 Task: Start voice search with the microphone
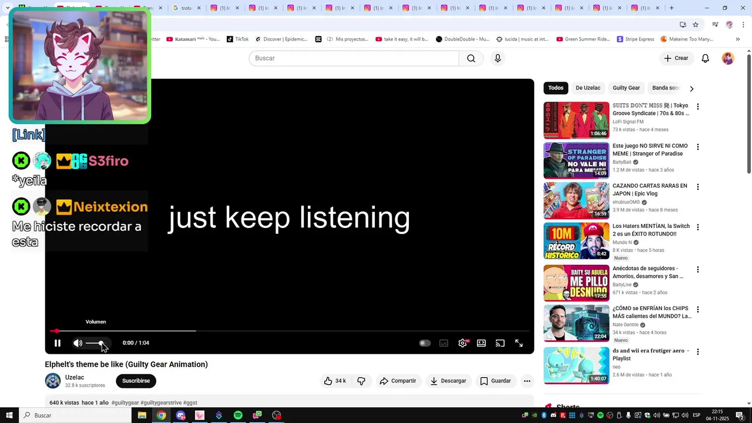tap(498, 58)
